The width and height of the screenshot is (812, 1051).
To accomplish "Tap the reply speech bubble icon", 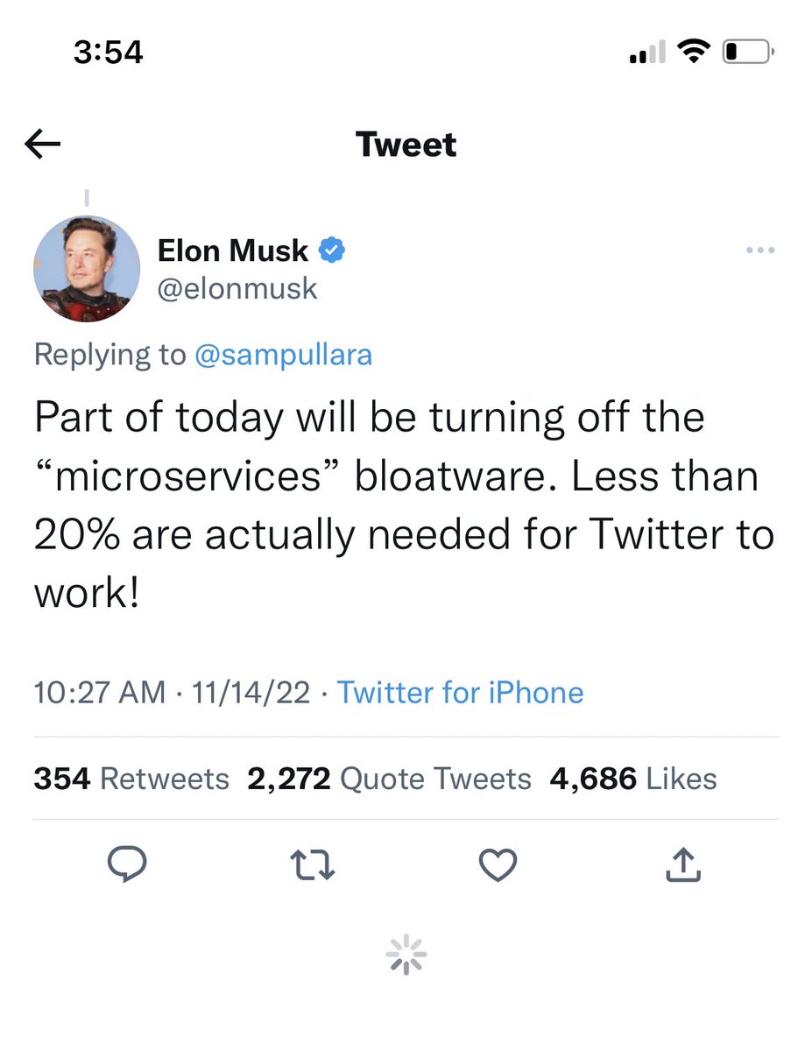I will click(127, 865).
